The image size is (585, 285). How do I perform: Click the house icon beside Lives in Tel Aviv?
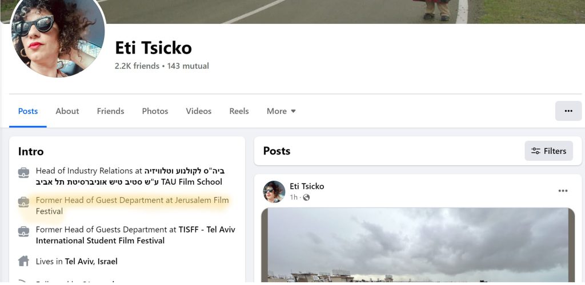pos(23,261)
